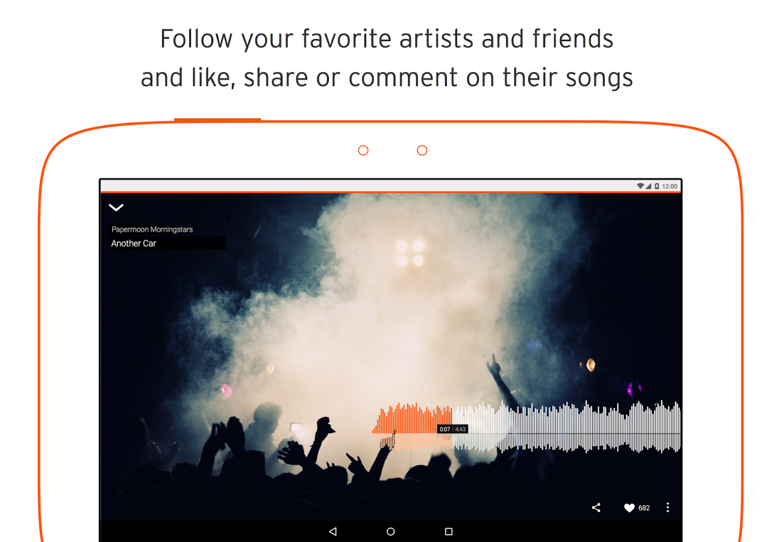Tap the Android recents square
This screenshot has height=542, width=774.
click(448, 532)
